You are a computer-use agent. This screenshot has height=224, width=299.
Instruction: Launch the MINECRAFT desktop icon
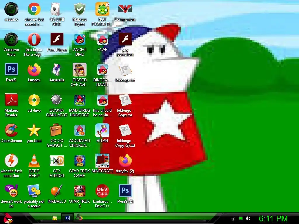(x=102, y=161)
